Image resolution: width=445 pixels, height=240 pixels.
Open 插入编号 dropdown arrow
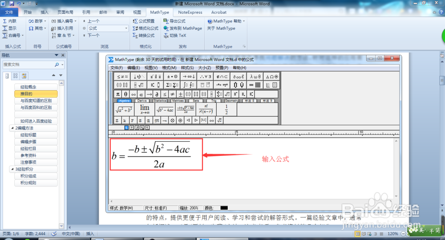(76, 21)
